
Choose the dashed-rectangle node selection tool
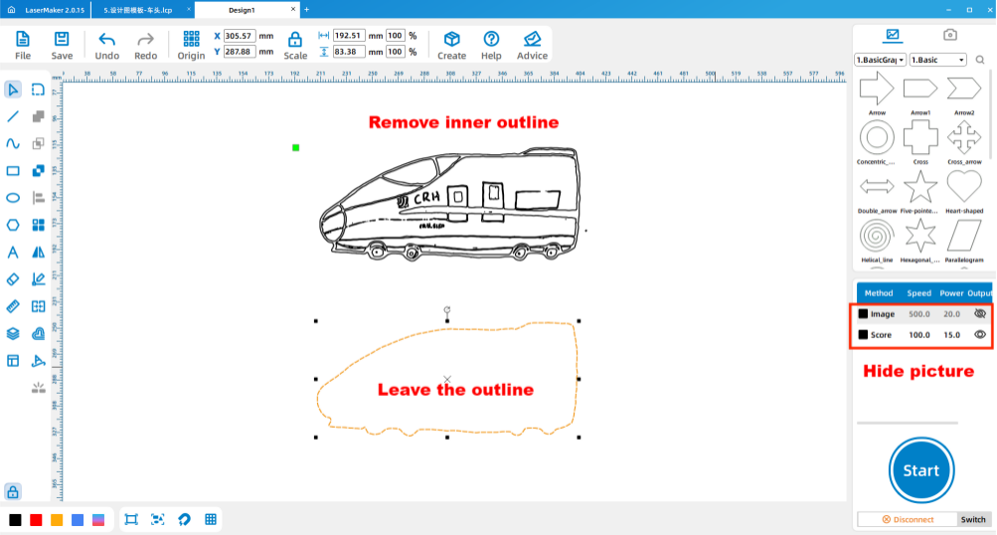[x=38, y=89]
